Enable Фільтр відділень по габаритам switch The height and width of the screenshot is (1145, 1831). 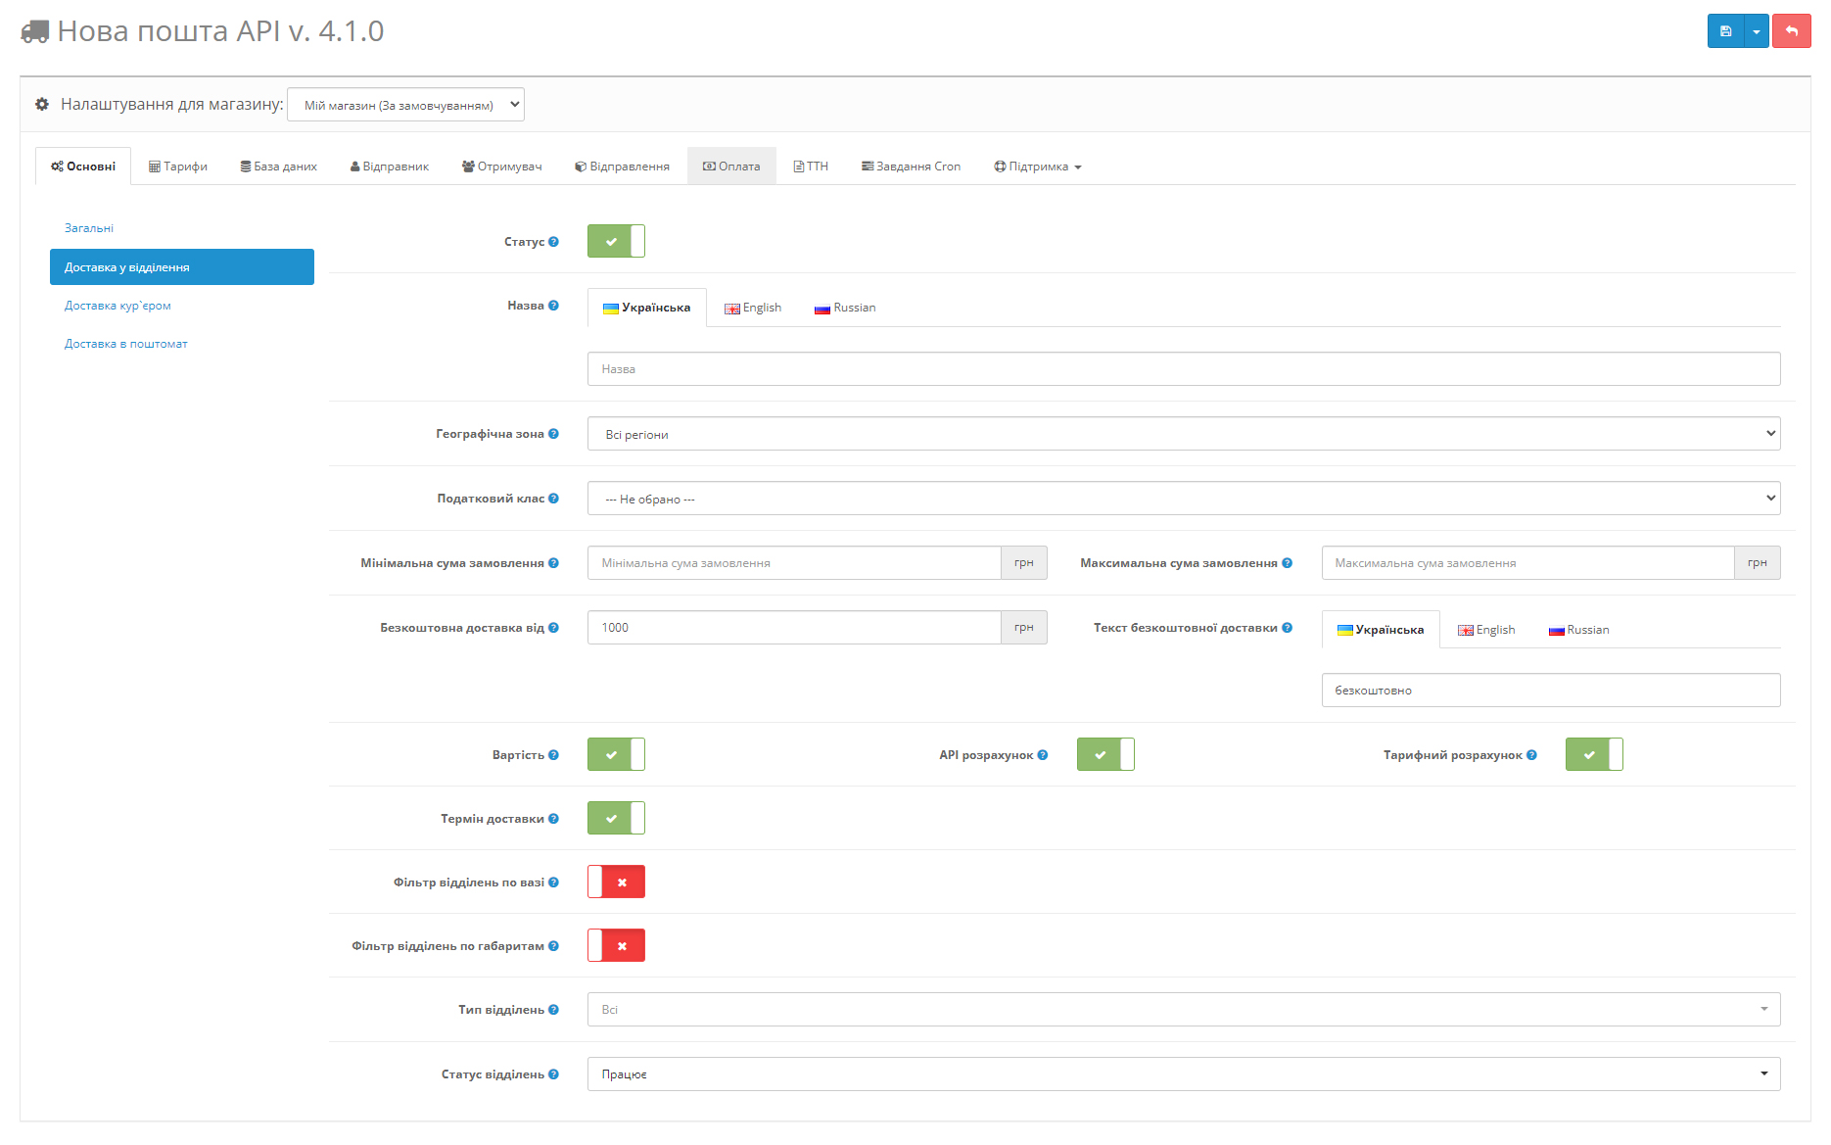pos(616,945)
